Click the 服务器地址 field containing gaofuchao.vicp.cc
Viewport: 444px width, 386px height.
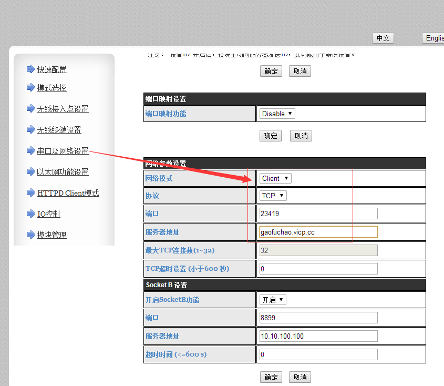(318, 232)
